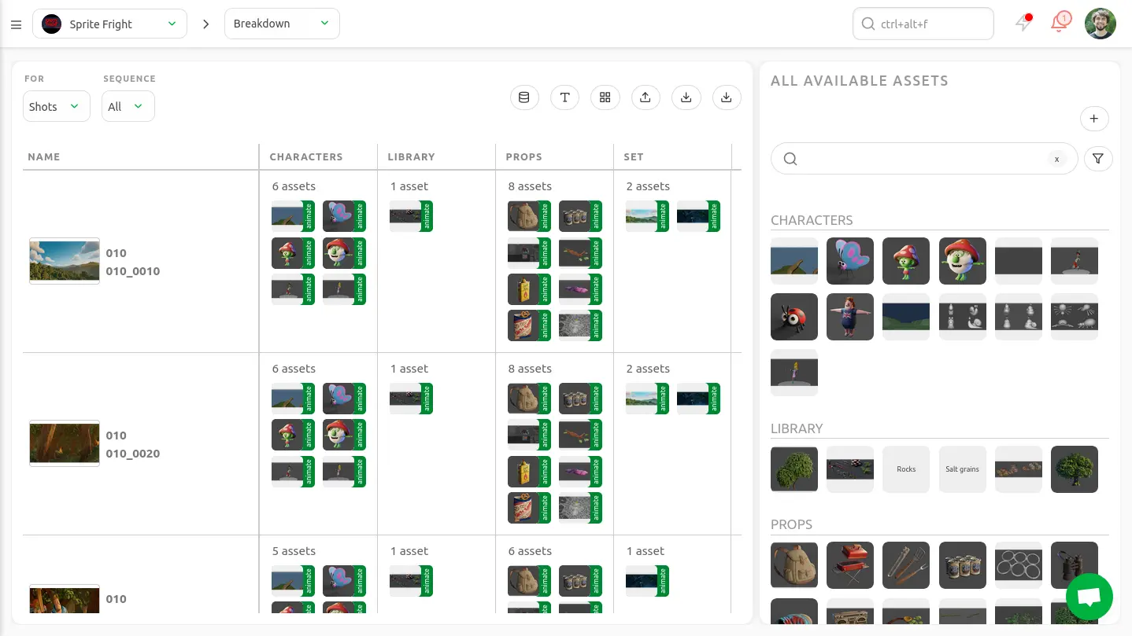
Task: Open the hamburger main menu
Action: pos(16,24)
